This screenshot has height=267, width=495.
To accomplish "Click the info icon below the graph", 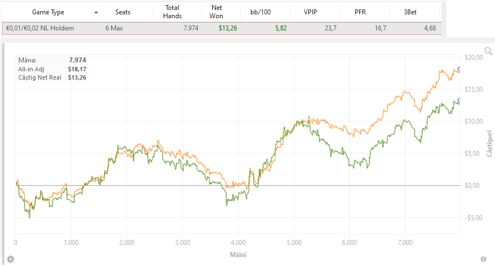I will click(483, 259).
